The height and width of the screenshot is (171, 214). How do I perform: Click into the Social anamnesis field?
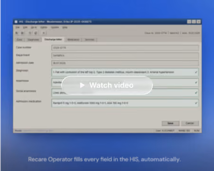pos(125,93)
